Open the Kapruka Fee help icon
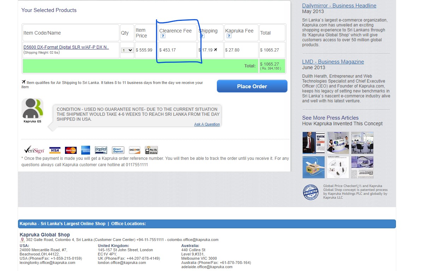The image size is (445, 271). (x=229, y=36)
